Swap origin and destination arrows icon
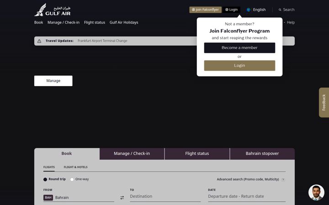Screen dimensions: 329x205 pos(122,197)
